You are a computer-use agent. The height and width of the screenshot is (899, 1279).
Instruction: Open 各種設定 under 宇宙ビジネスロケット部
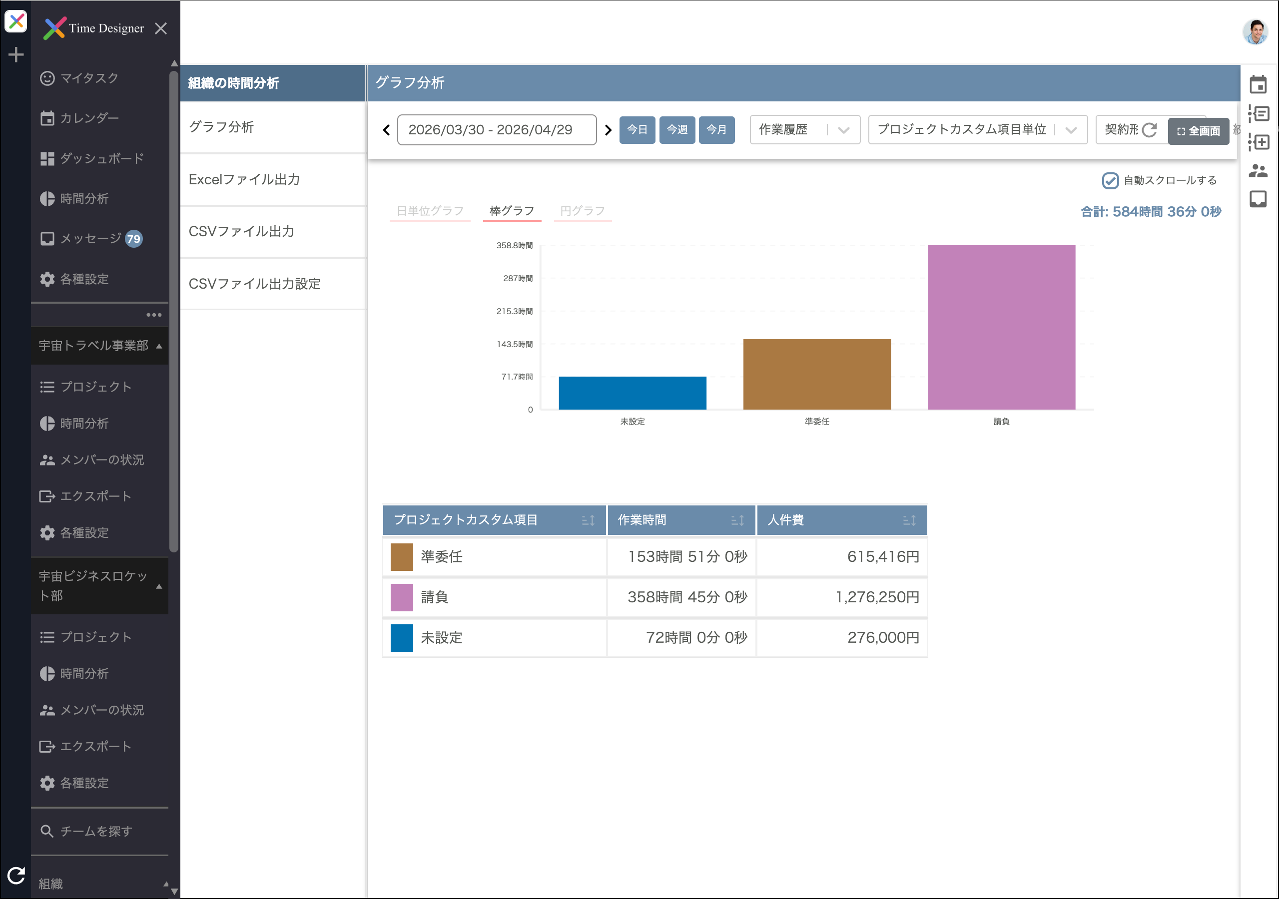point(100,783)
